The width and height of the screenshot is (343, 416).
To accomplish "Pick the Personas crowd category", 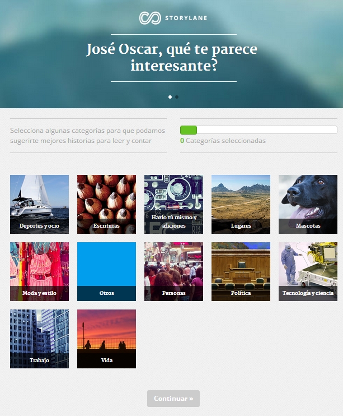I will 173,271.
